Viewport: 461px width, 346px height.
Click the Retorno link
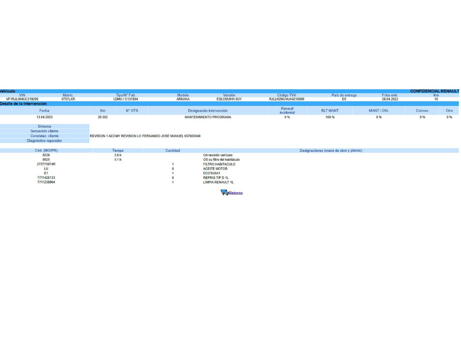click(x=236, y=193)
